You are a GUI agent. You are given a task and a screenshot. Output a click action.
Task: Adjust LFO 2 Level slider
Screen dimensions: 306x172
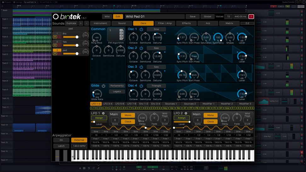(182, 122)
